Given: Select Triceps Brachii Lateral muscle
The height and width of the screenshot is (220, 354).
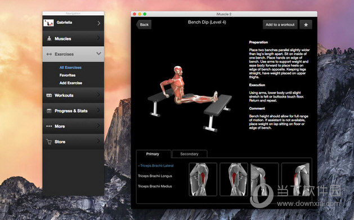Looking at the screenshot, I should 156,166.
